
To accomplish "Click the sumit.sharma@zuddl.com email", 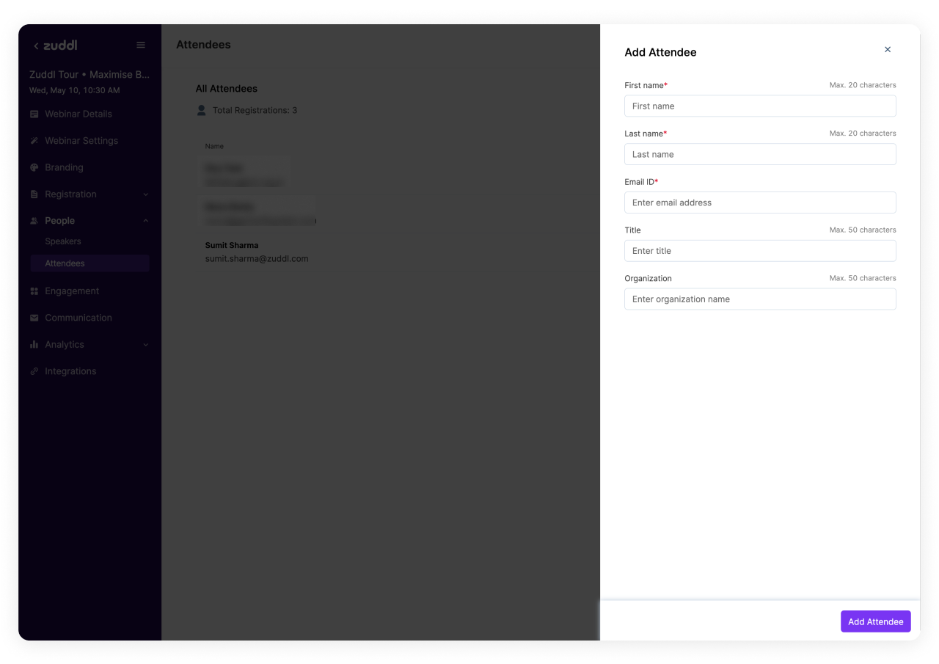I will (257, 259).
